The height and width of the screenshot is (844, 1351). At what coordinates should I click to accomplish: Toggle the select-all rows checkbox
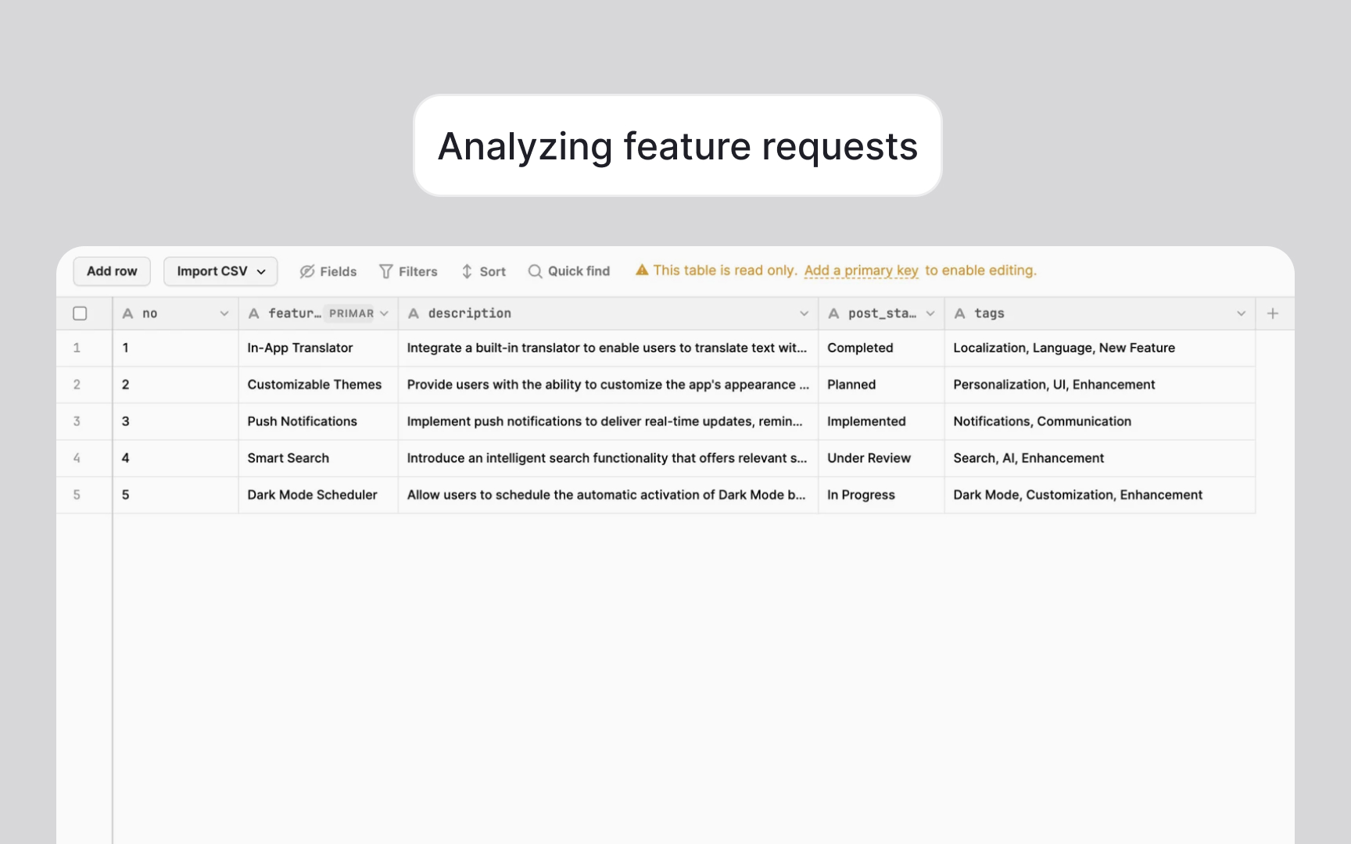[80, 313]
